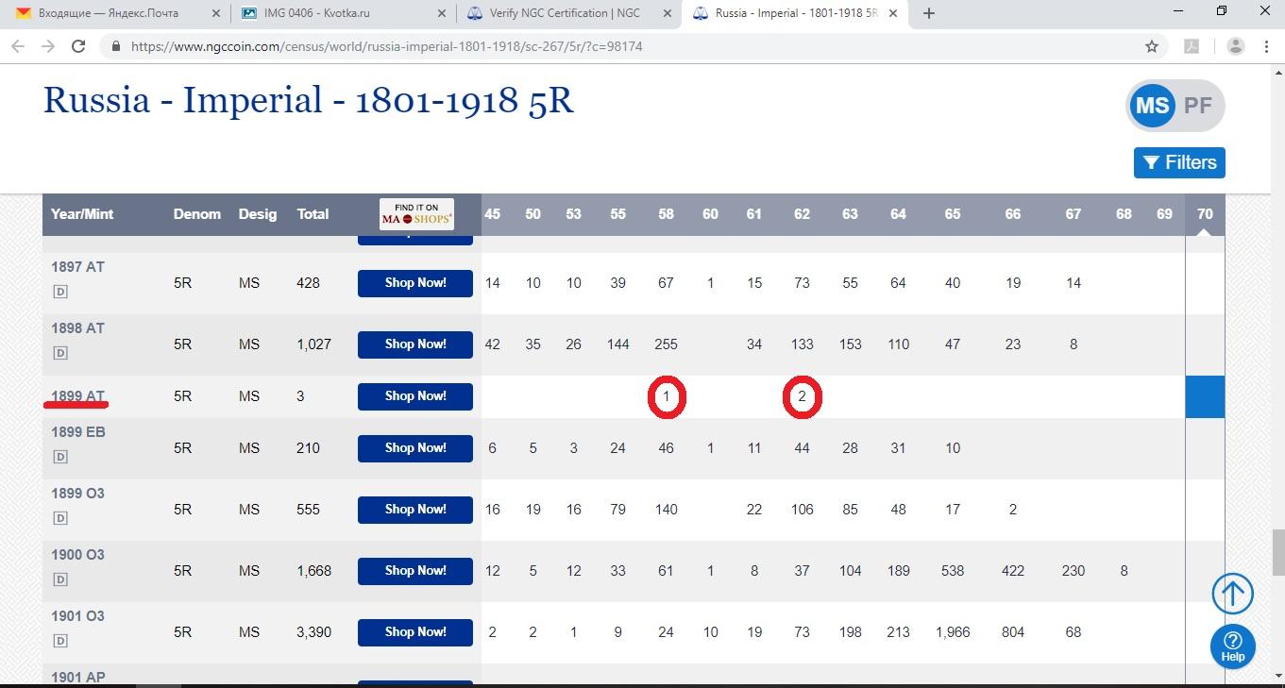
Task: Open a new browser tab
Action: point(929,13)
